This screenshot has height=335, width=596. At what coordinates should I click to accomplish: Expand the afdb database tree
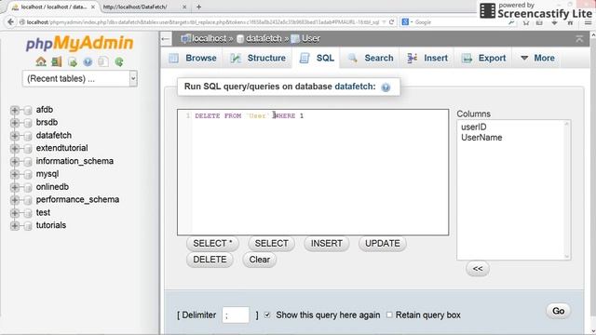pos(15,110)
